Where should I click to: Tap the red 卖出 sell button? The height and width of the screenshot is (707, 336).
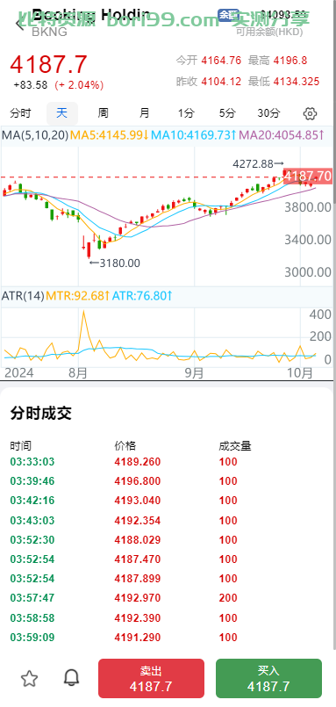152,678
